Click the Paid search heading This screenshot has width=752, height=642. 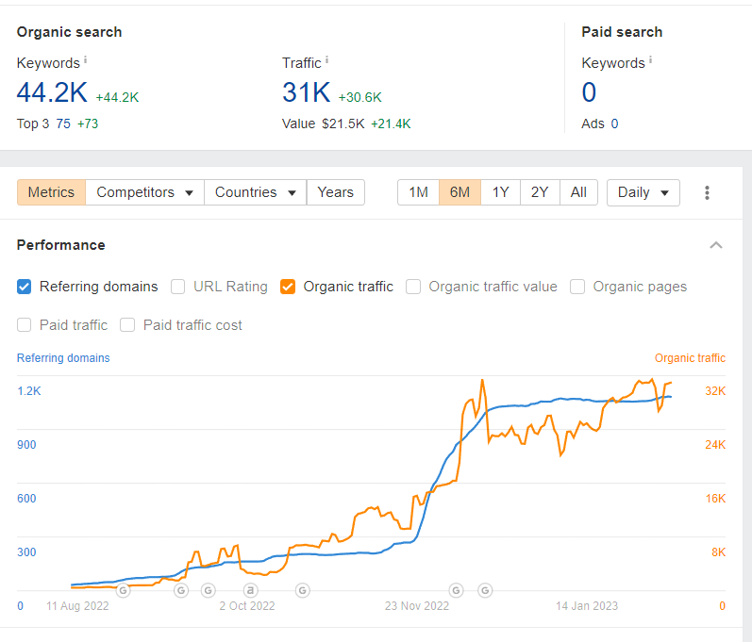tap(622, 32)
